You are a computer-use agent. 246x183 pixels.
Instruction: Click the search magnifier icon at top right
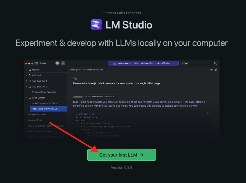coord(215,63)
